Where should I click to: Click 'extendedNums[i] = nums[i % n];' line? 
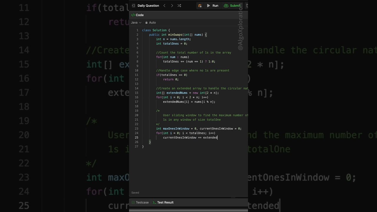[x=189, y=102]
